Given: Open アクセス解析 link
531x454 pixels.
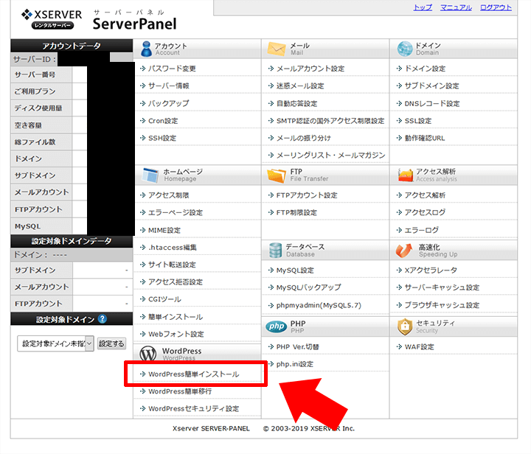Looking at the screenshot, I should [x=425, y=195].
